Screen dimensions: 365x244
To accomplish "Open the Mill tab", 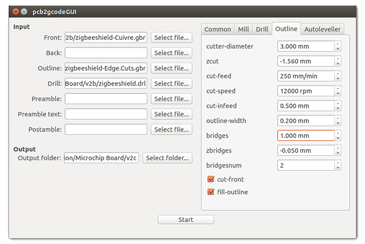I will [243, 29].
